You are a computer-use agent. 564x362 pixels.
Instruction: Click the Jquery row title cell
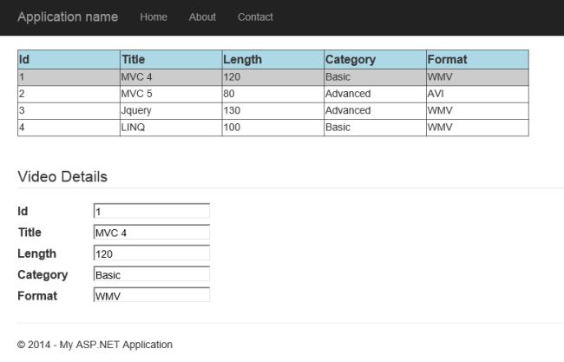pyautogui.click(x=136, y=110)
